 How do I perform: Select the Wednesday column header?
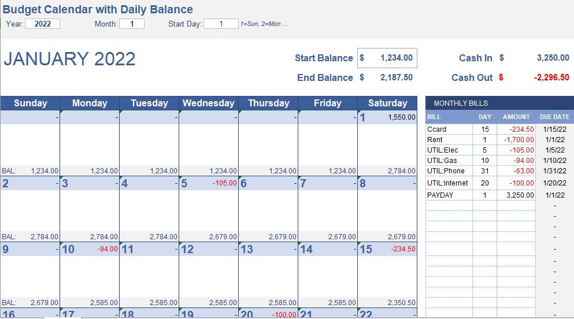(x=209, y=103)
